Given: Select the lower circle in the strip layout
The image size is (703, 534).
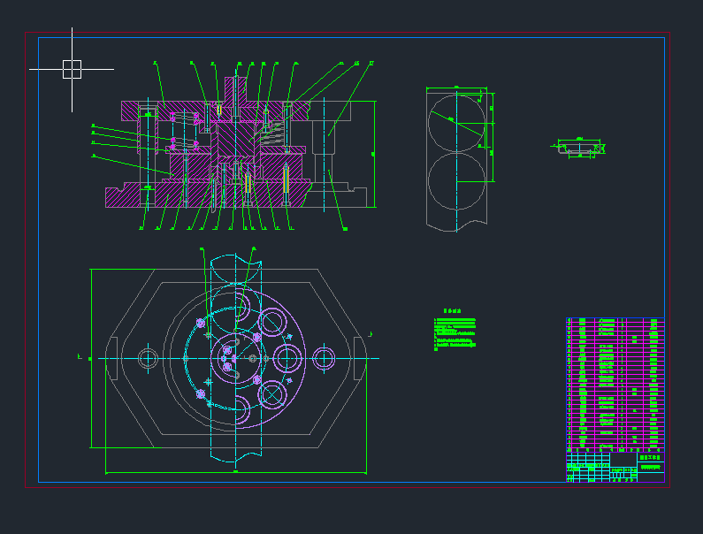Looking at the screenshot, I should [456, 181].
